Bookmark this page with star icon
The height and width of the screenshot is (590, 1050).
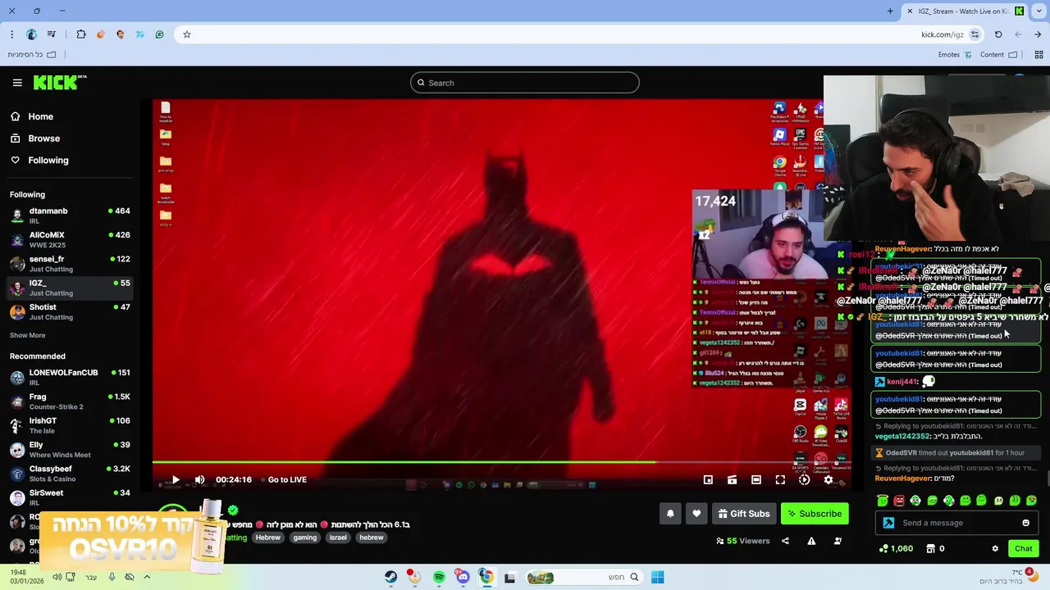coord(187,34)
